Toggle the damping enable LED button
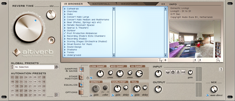 point(91,78)
